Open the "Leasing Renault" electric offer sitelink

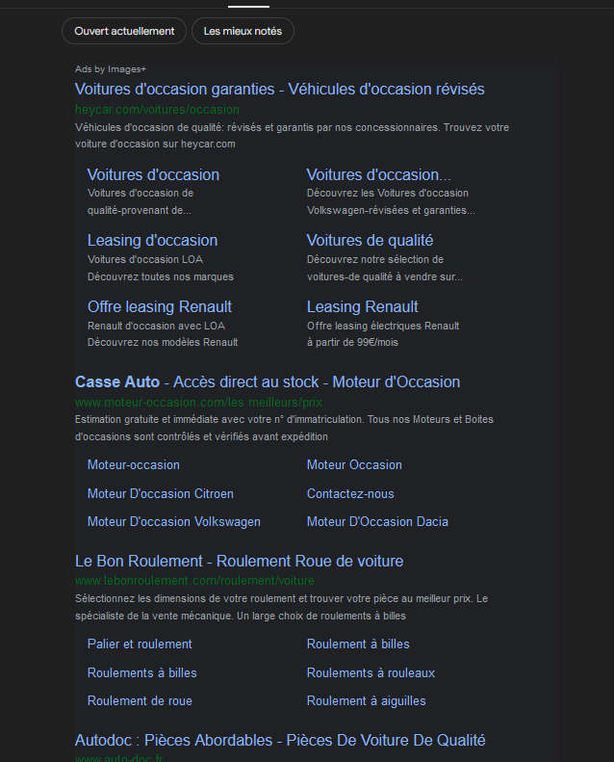pyautogui.click(x=362, y=306)
